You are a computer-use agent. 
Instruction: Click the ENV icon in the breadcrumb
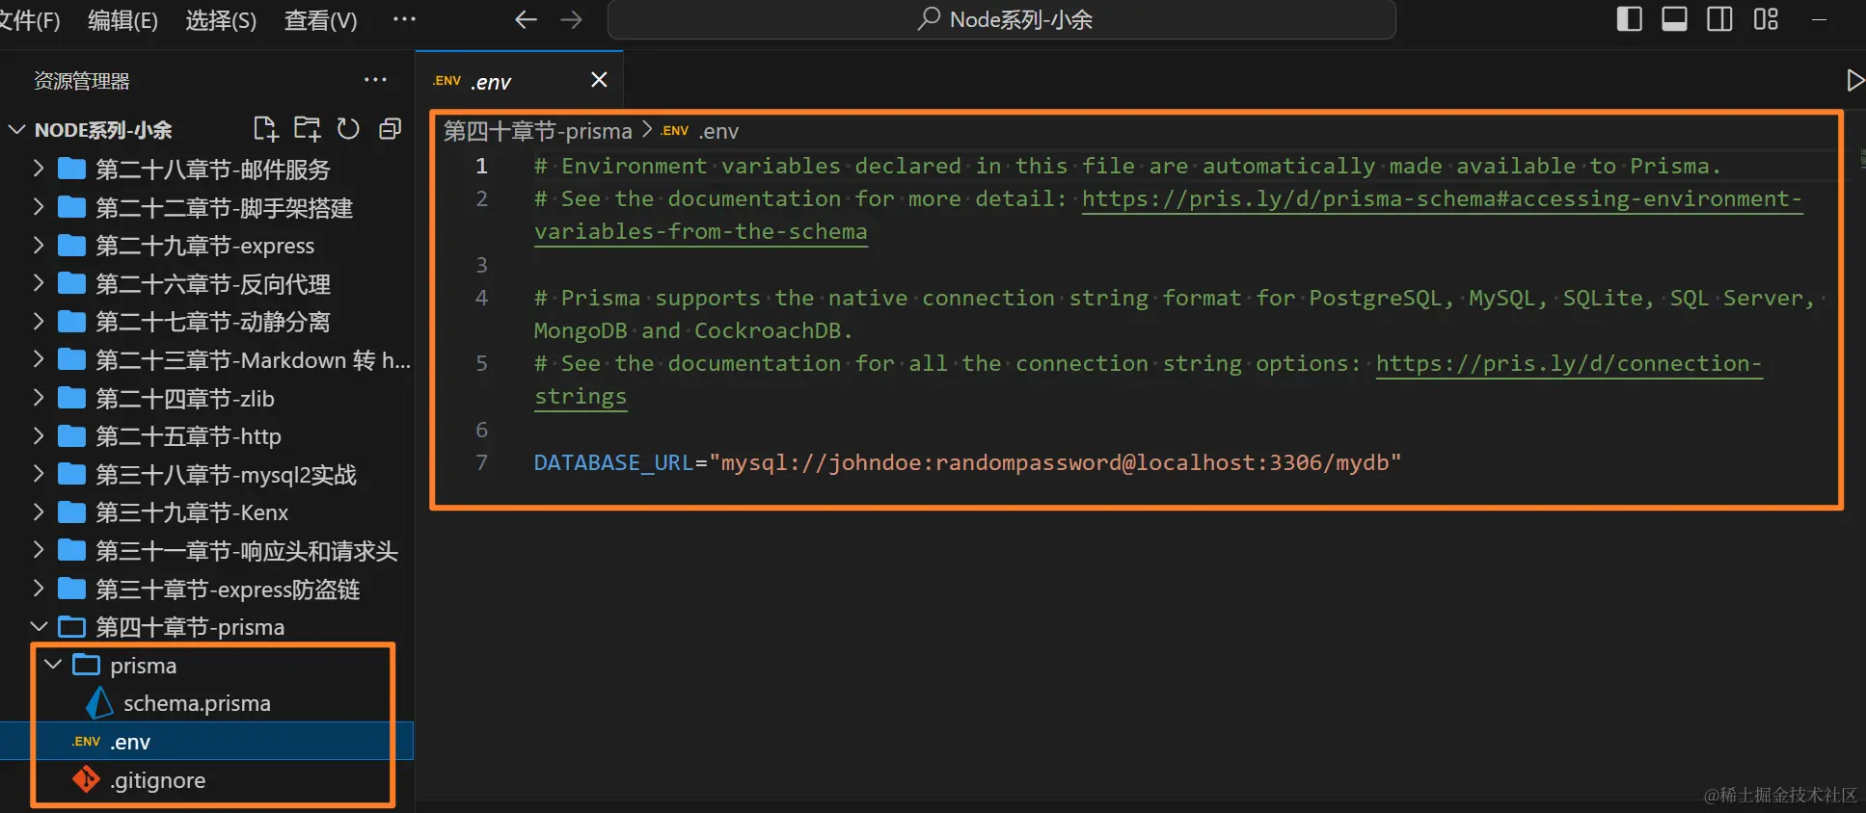pyautogui.click(x=675, y=131)
